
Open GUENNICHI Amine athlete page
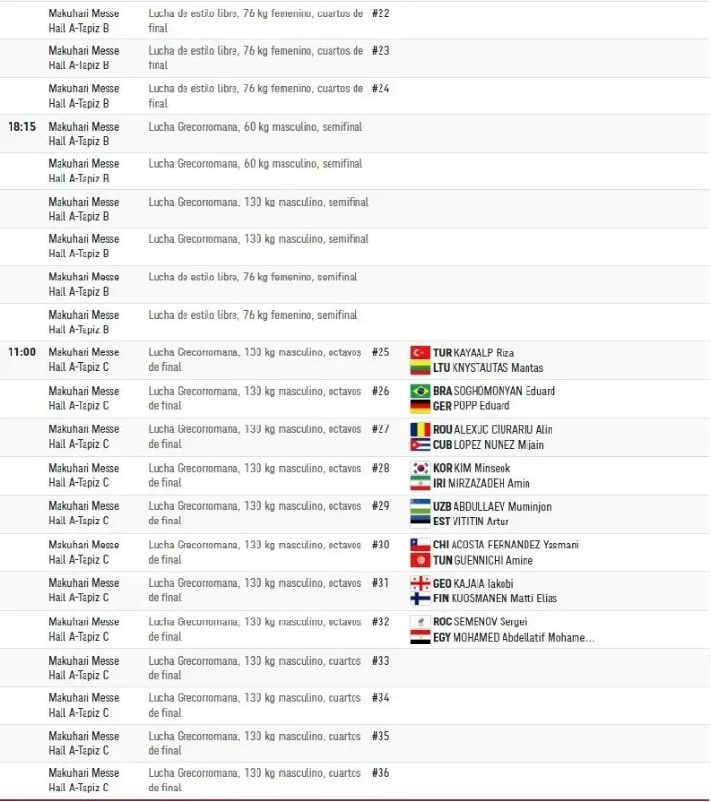(494, 560)
